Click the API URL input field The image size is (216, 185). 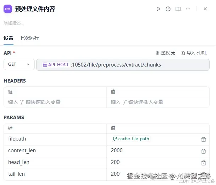pyautogui.click(x=123, y=65)
